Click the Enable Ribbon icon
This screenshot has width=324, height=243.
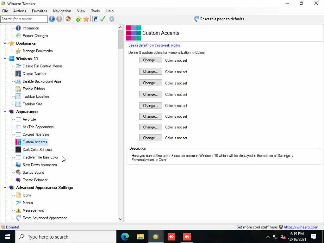point(18,89)
